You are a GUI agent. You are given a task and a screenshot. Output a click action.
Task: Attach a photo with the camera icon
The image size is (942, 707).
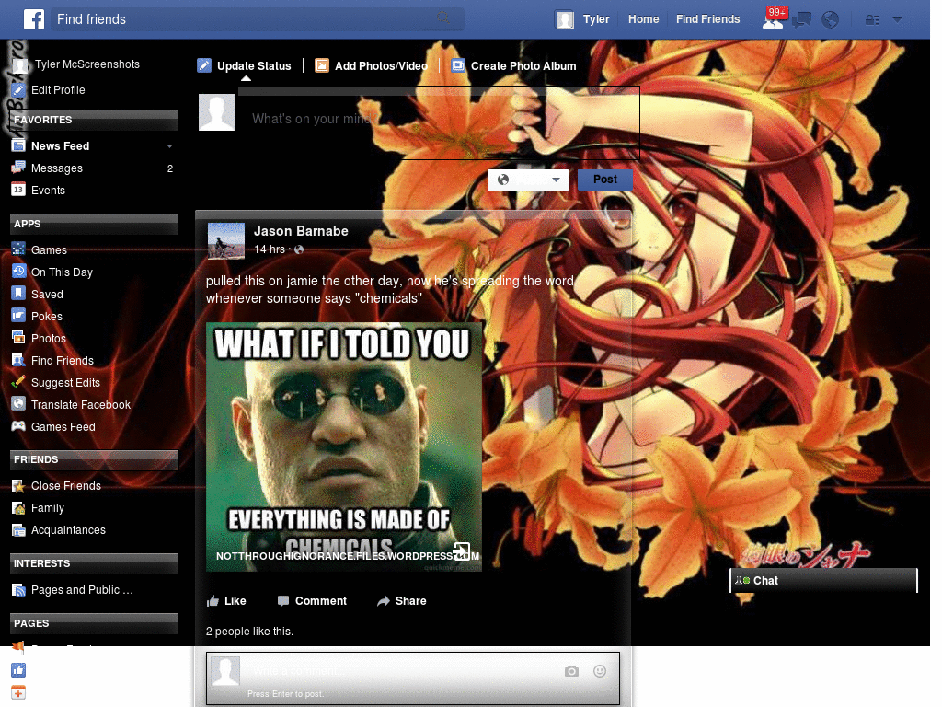(571, 671)
